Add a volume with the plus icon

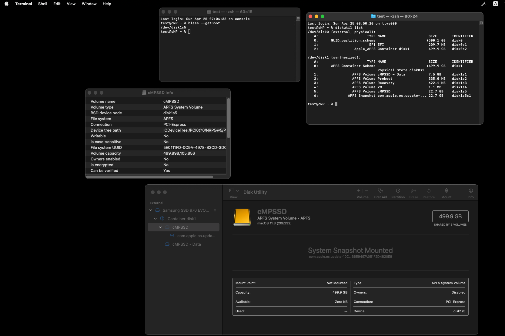coord(359,191)
